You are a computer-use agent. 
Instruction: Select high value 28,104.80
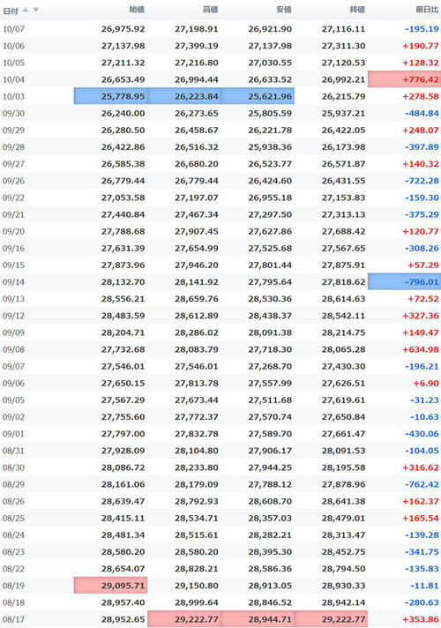pyautogui.click(x=197, y=451)
